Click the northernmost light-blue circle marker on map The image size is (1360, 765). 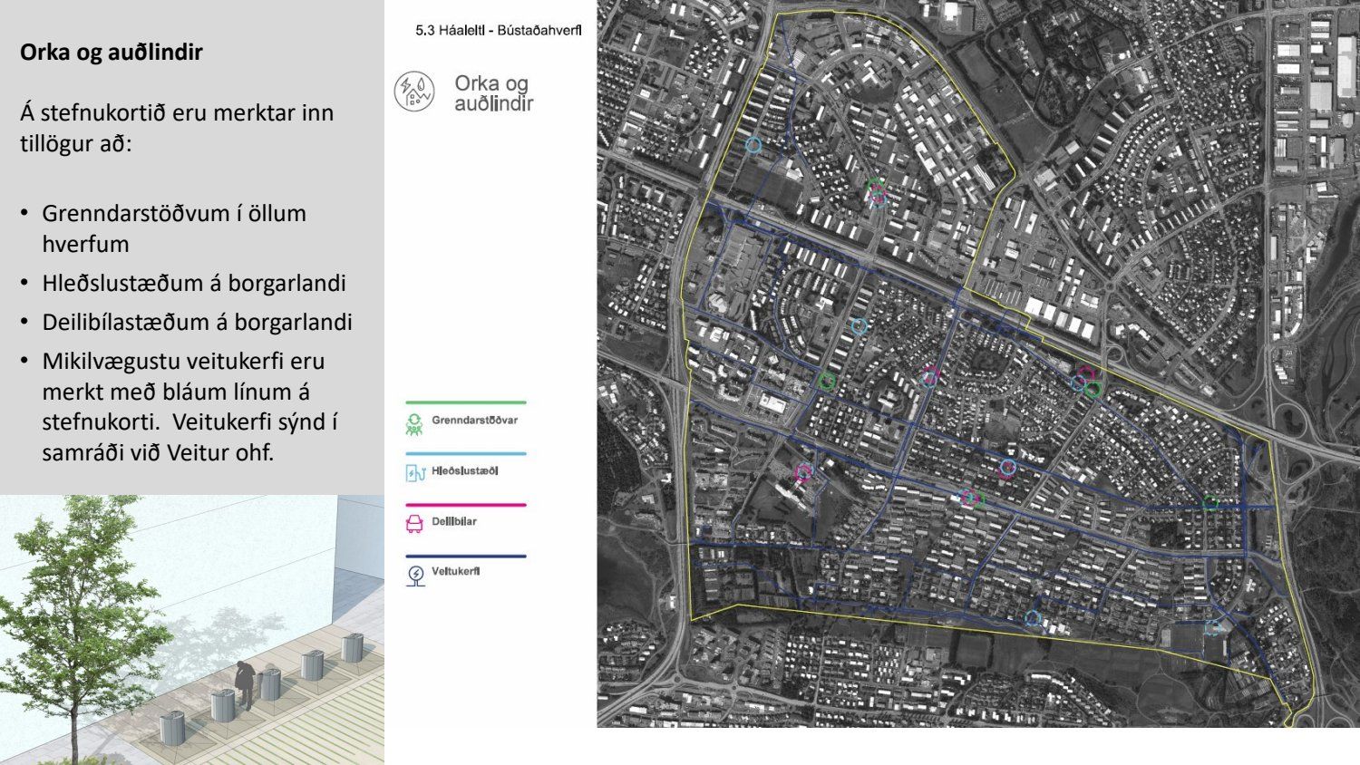[753, 145]
